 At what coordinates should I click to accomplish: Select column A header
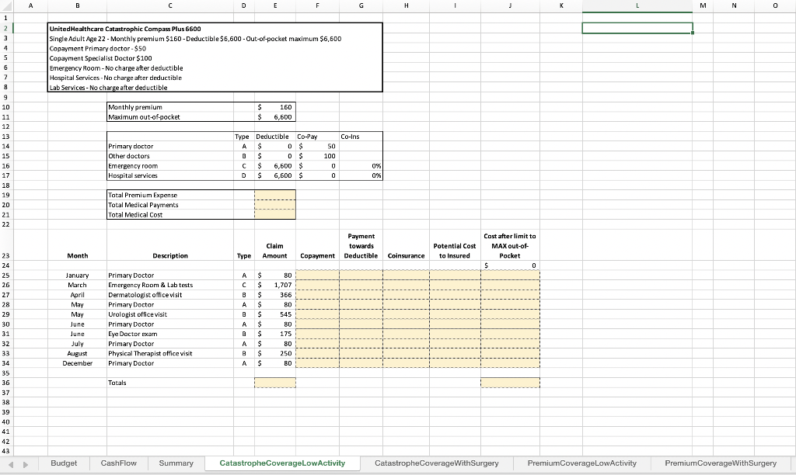point(30,5)
